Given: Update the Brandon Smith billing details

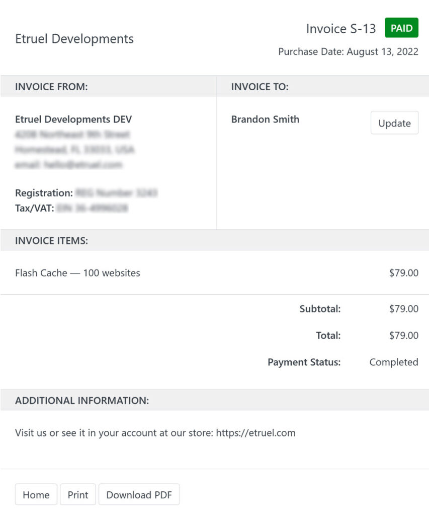Looking at the screenshot, I should pos(394,122).
